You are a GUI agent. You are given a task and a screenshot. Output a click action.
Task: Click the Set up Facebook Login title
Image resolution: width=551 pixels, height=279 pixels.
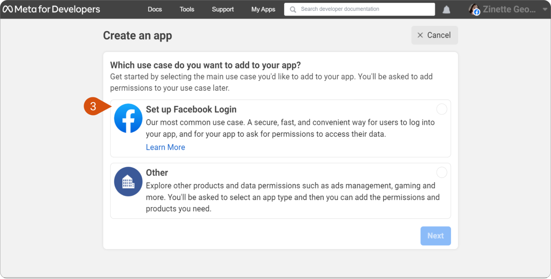click(x=191, y=109)
